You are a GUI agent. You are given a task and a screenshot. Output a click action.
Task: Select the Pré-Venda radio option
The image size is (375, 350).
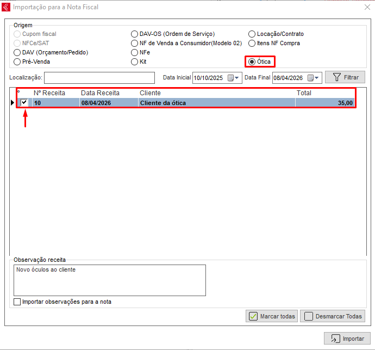17,62
